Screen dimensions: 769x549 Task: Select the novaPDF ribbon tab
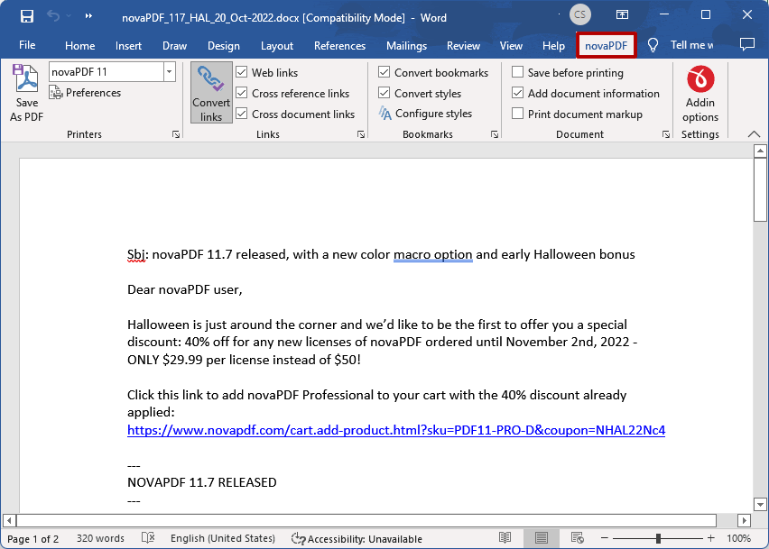click(x=607, y=46)
